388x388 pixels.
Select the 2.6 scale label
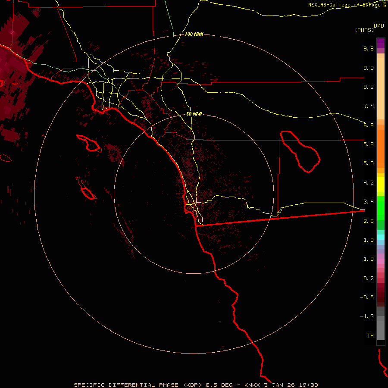point(369,221)
